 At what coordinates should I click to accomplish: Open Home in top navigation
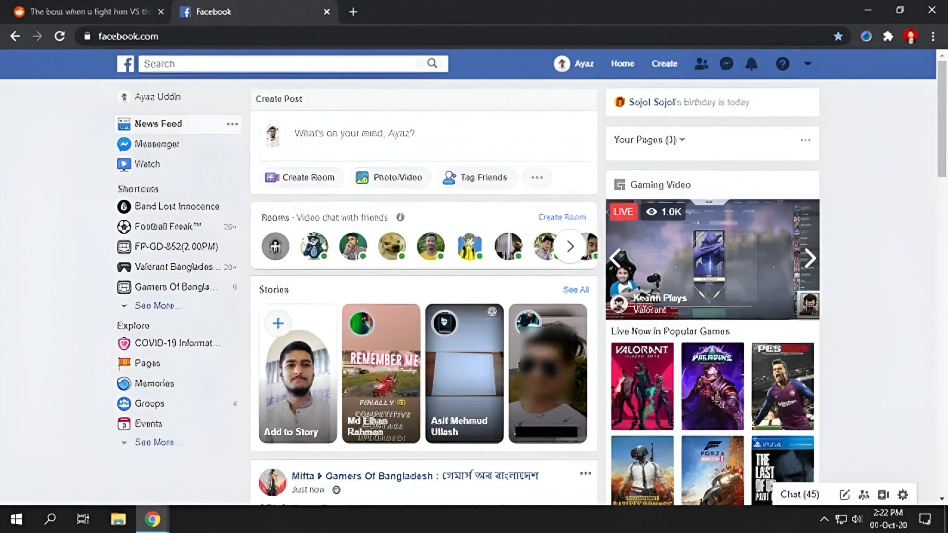pos(622,63)
